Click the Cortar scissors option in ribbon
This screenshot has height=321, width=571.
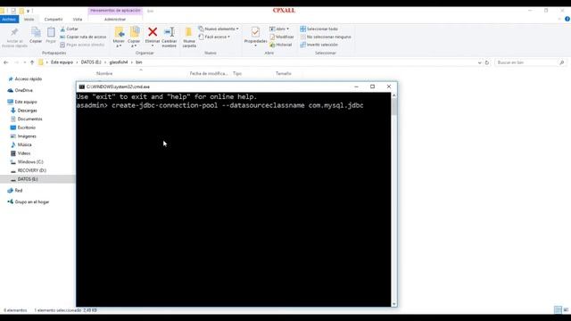coord(70,29)
